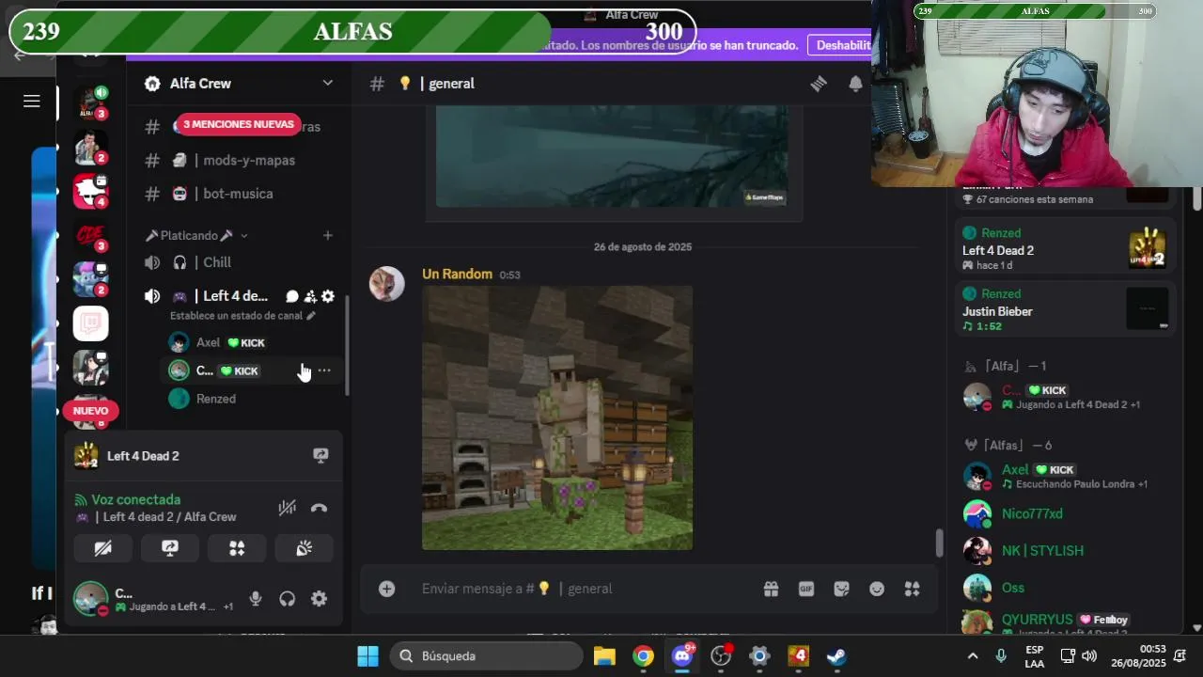Open File Explorer from taskbar
The width and height of the screenshot is (1203, 677).
tap(604, 655)
